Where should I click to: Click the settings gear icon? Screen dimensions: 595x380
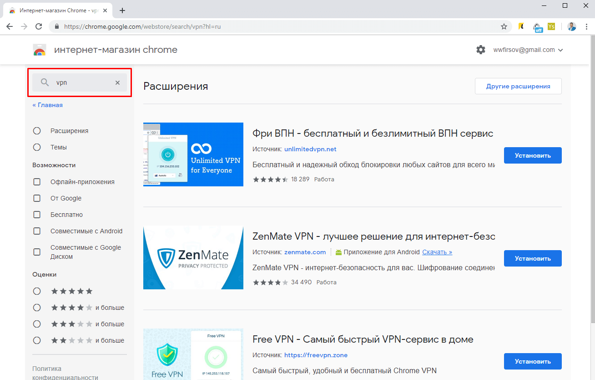click(481, 50)
